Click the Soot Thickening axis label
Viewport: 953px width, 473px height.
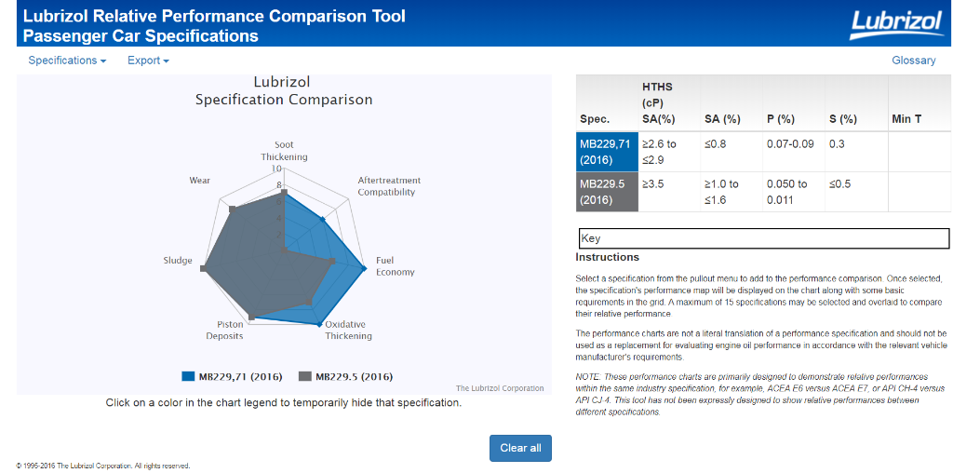coord(284,151)
